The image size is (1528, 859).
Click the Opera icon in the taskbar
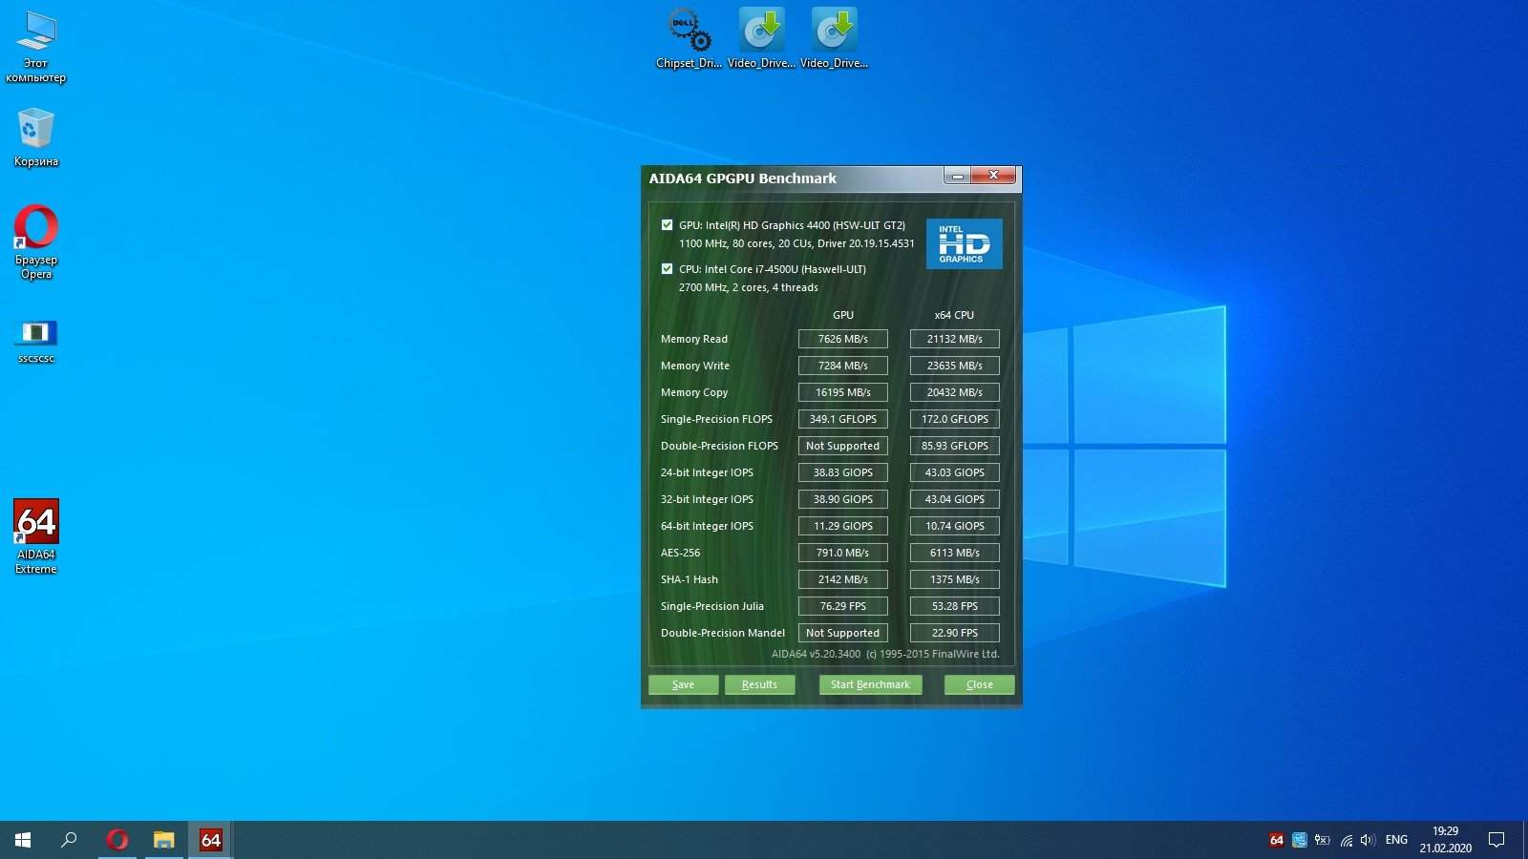[117, 840]
